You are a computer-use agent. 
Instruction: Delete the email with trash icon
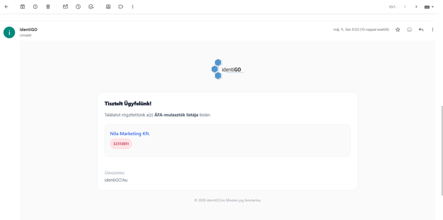(x=48, y=7)
